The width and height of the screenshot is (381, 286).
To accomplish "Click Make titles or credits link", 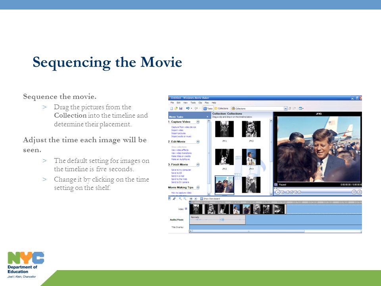I will 181,156.
